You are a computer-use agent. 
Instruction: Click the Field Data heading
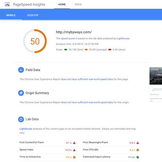tap(33, 70)
